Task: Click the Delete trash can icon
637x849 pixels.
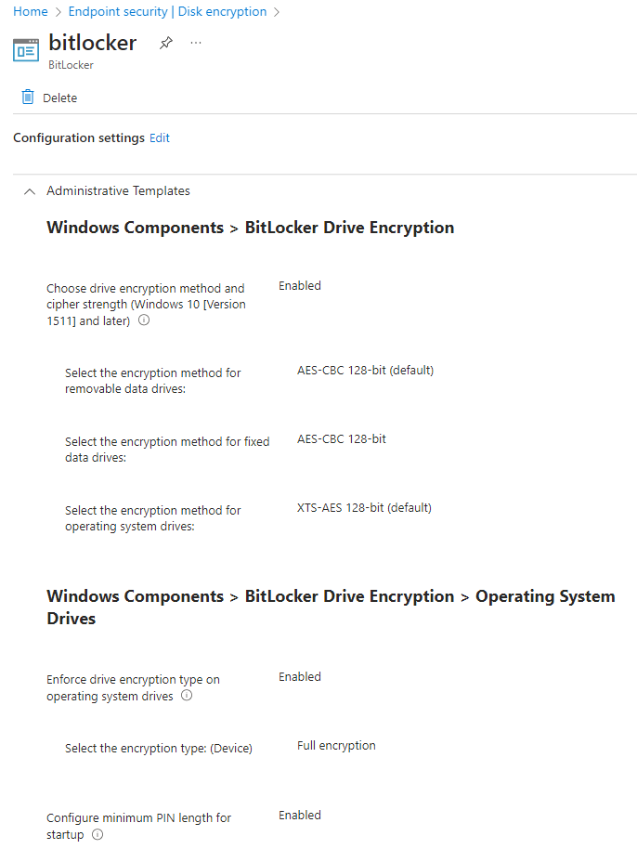Action: pos(28,97)
